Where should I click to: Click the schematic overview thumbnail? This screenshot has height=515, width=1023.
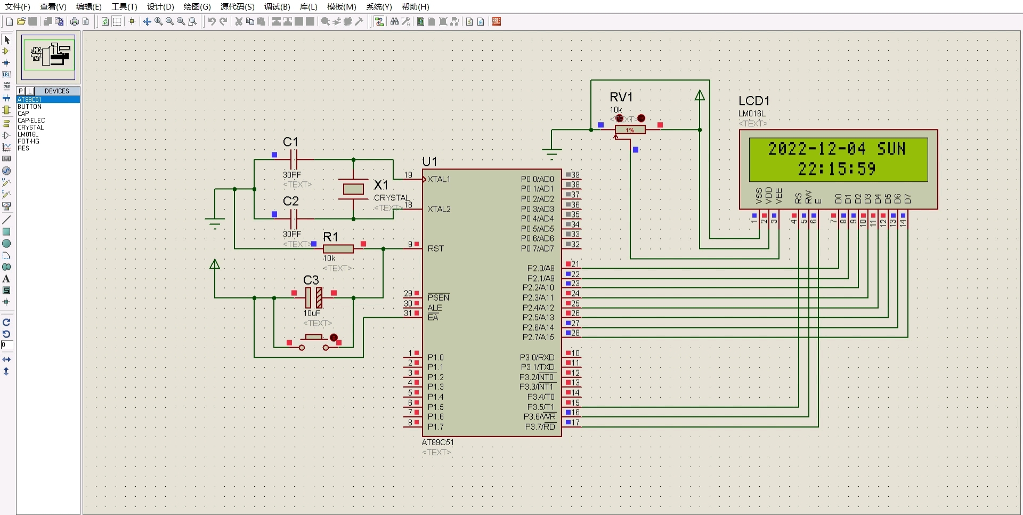click(x=48, y=56)
